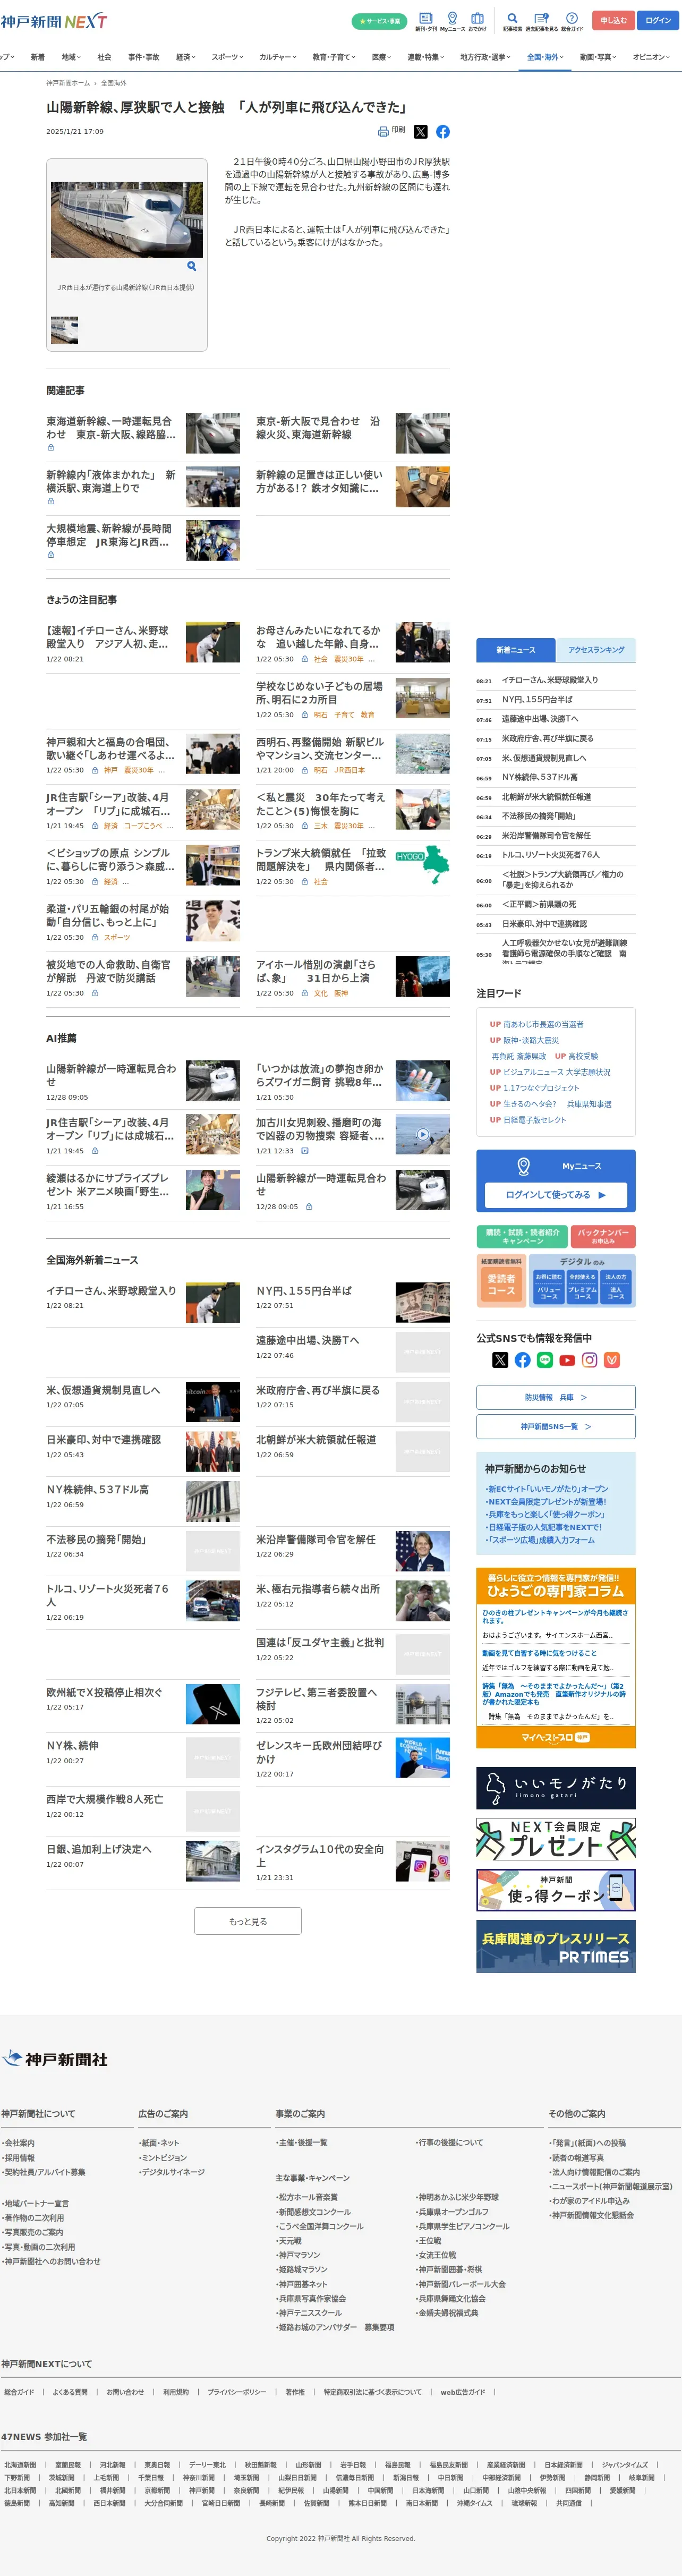682x2576 pixels.
Task: Click the 愛読者コース banner
Action: click(501, 1285)
